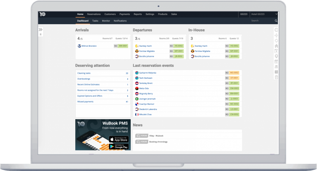Click the Google Play badge in banner
The image size is (317, 171).
point(118,146)
